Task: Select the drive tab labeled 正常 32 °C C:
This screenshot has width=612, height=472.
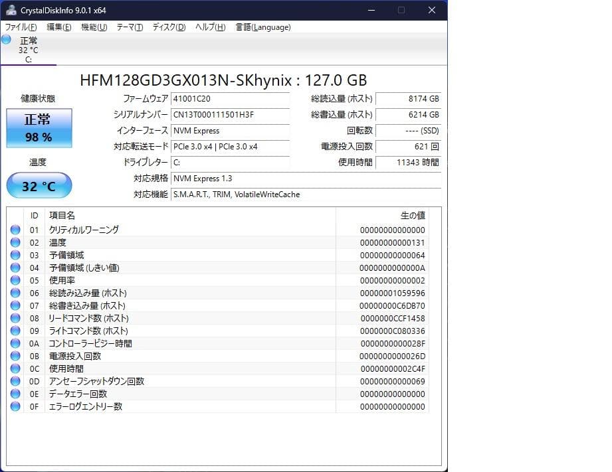Action: pyautogui.click(x=29, y=50)
